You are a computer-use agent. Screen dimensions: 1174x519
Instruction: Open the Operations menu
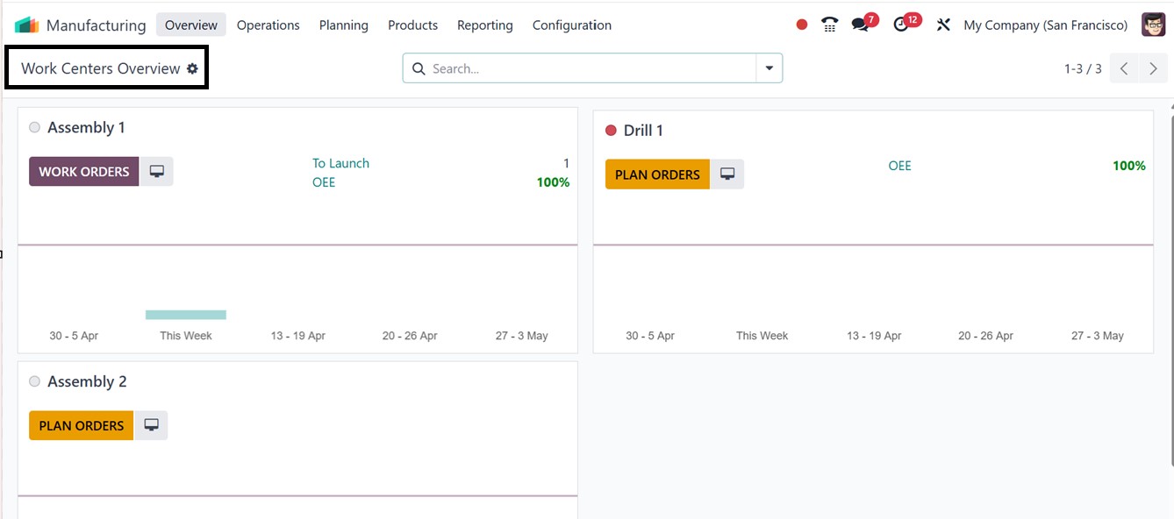(268, 25)
